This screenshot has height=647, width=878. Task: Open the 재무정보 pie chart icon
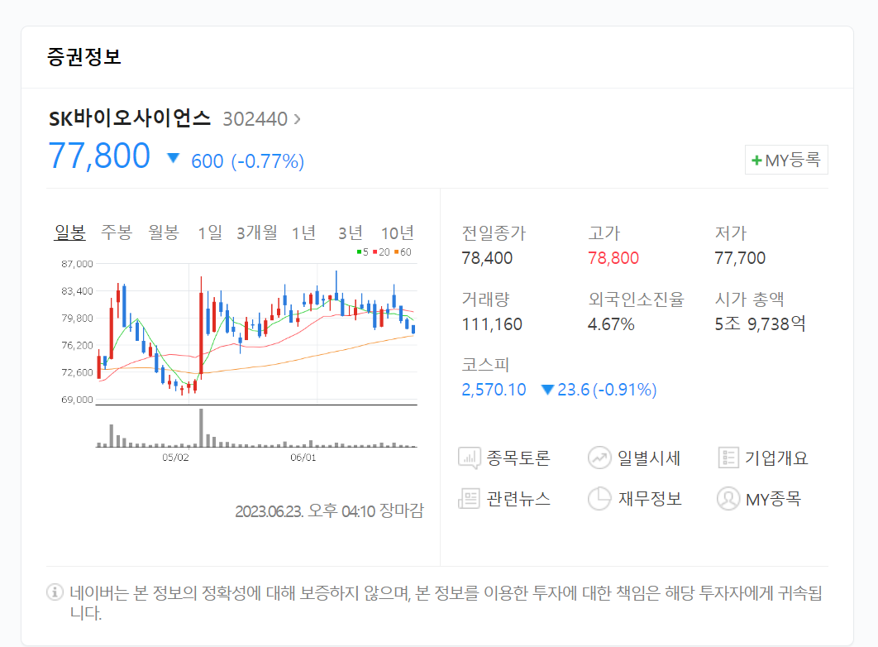click(599, 499)
